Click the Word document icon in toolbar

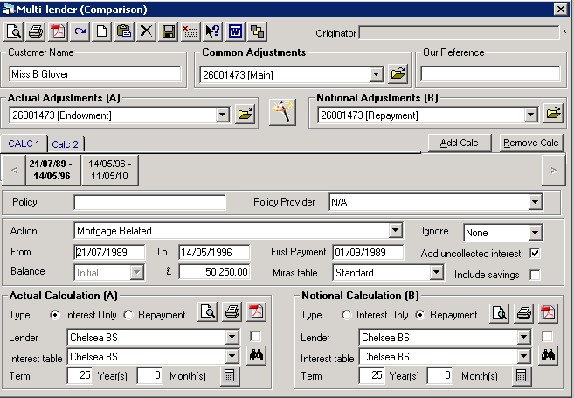point(234,31)
